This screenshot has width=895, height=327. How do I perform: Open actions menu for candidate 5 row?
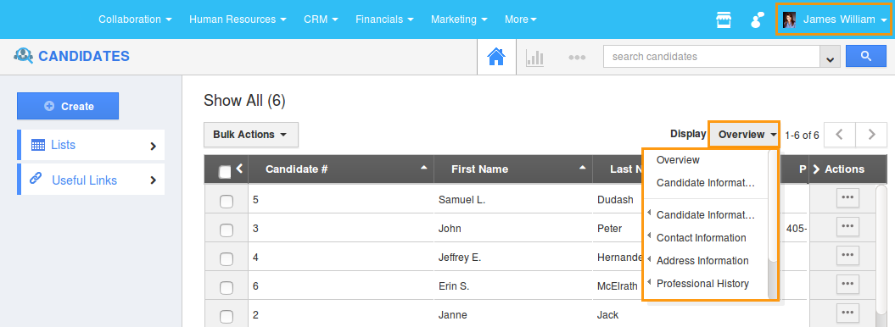847,197
